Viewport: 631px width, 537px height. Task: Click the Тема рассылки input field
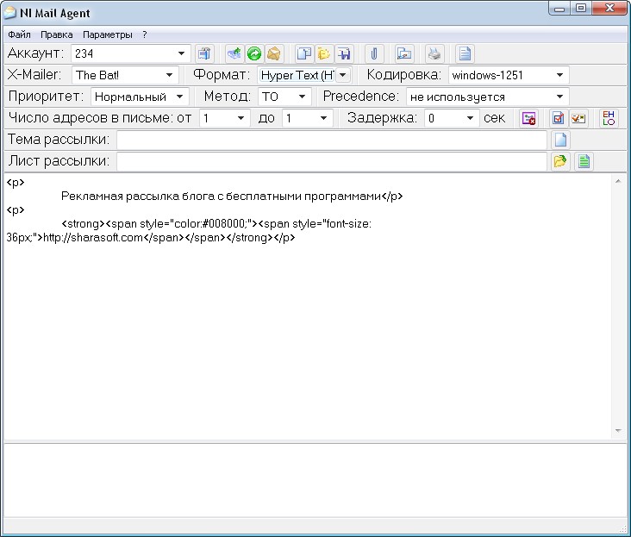tap(332, 140)
